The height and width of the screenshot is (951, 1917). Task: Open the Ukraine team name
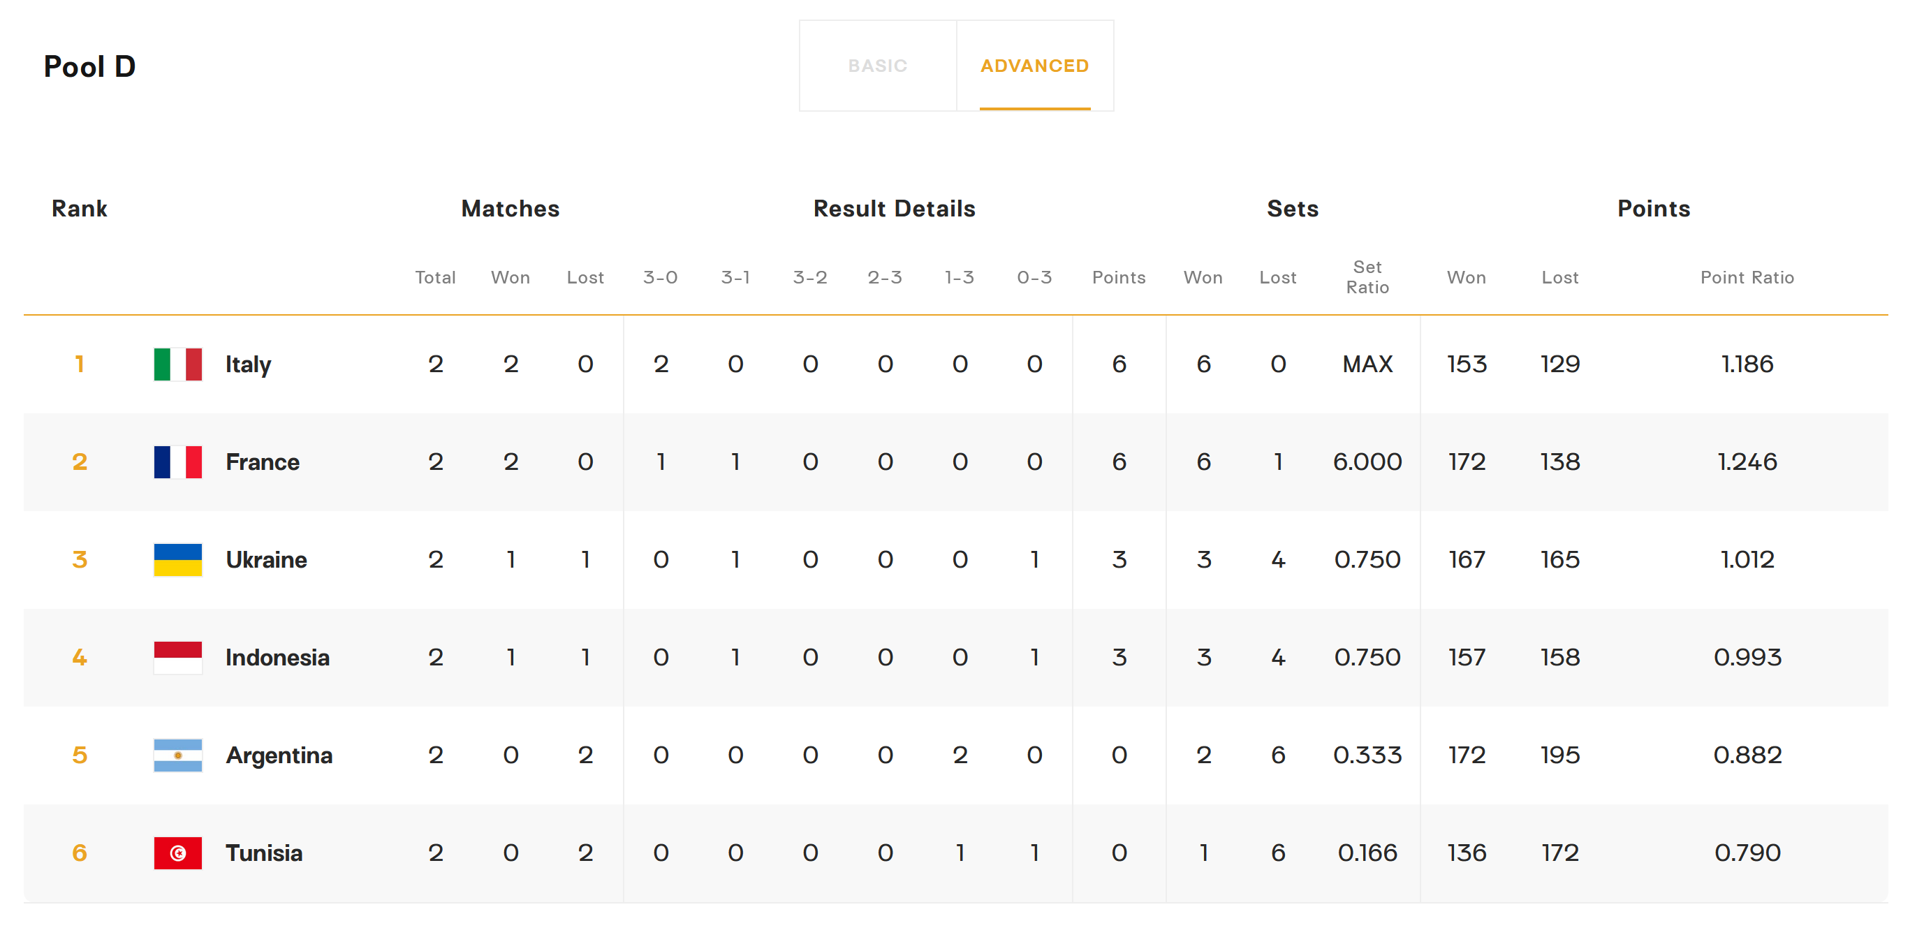[x=265, y=559]
